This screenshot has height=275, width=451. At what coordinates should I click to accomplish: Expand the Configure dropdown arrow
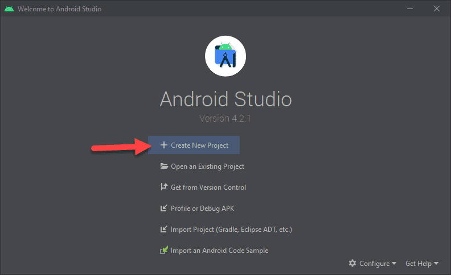(394, 264)
